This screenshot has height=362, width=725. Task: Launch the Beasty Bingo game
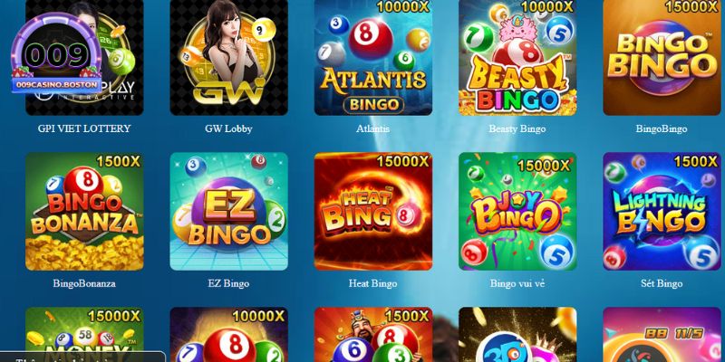click(517, 57)
